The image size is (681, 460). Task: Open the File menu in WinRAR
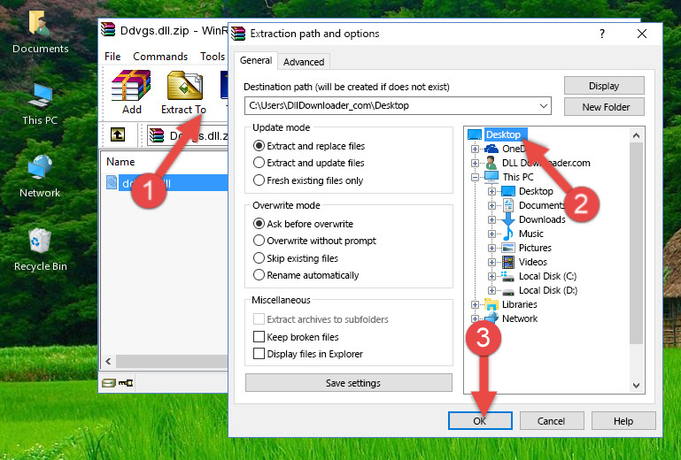(112, 57)
